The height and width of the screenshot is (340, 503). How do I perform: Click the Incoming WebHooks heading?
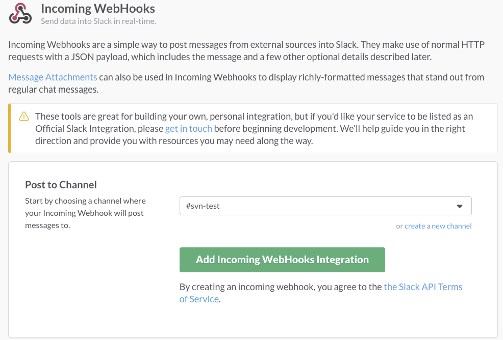pyautogui.click(x=98, y=9)
